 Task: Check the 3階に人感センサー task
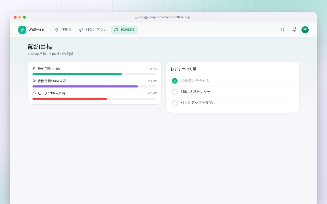(175, 92)
